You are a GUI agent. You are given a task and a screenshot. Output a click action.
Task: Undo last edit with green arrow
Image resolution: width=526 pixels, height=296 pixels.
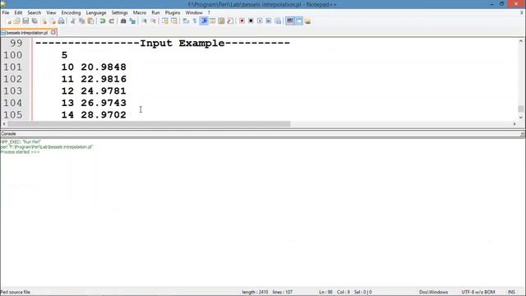tap(102, 21)
